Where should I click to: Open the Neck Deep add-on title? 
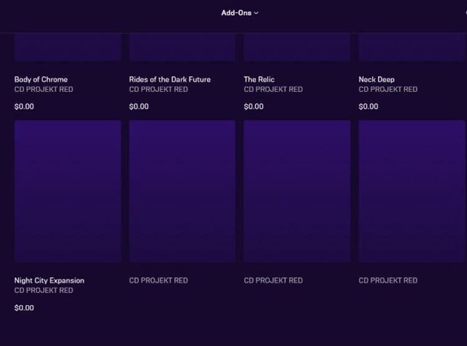coord(376,79)
